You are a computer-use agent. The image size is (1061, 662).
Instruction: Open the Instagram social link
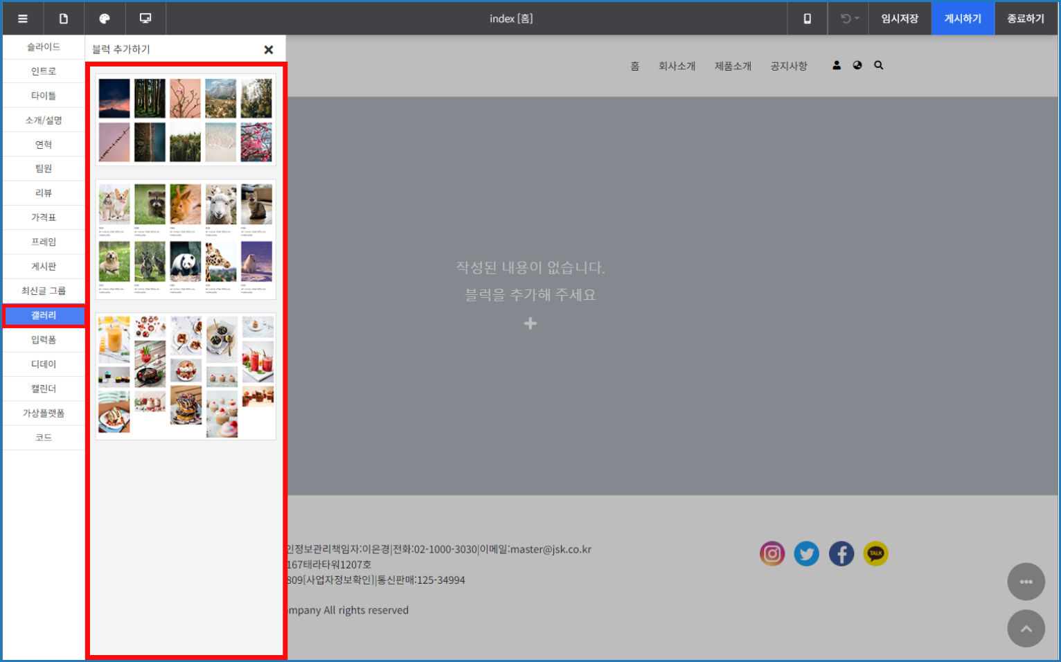click(772, 554)
